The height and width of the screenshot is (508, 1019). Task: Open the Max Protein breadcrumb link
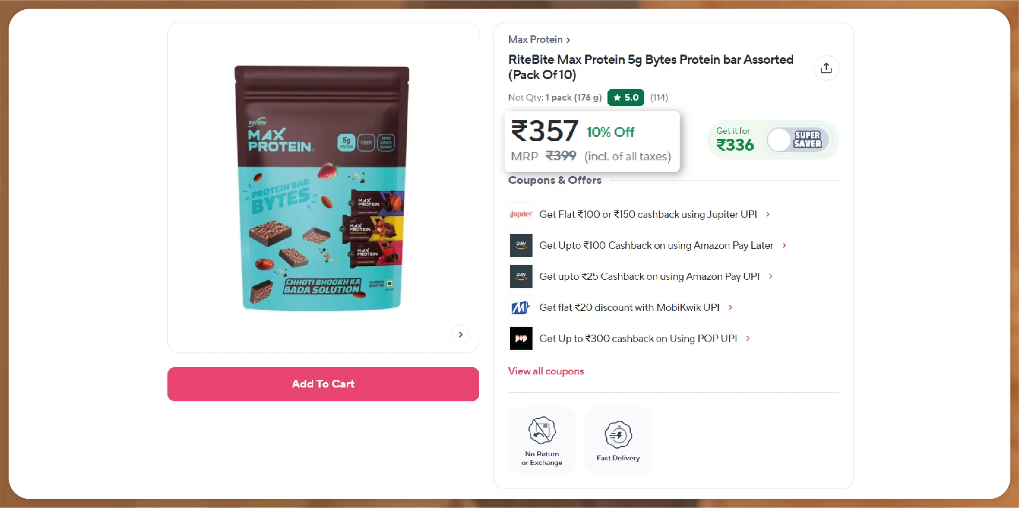(x=539, y=39)
